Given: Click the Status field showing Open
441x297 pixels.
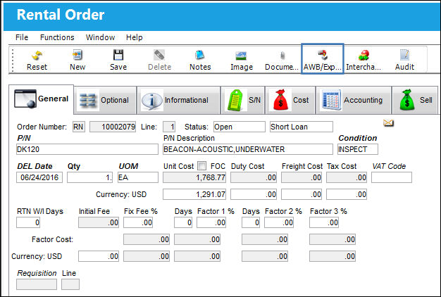Looking at the screenshot, I should click(x=239, y=127).
